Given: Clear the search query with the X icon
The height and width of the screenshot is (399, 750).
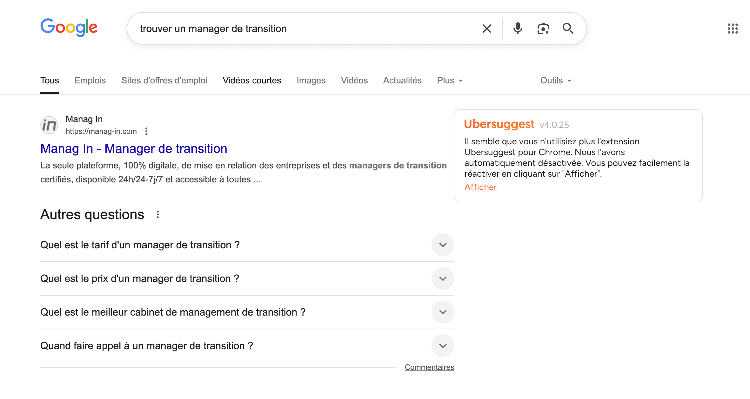Looking at the screenshot, I should pos(486,29).
